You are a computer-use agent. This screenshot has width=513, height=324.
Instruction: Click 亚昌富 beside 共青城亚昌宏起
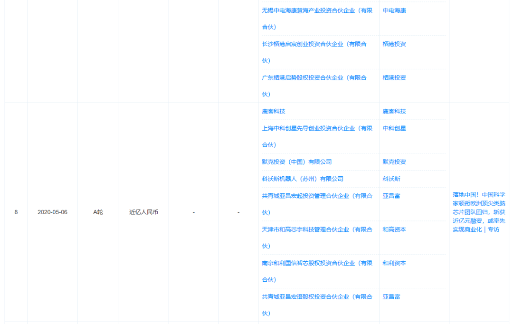391,196
